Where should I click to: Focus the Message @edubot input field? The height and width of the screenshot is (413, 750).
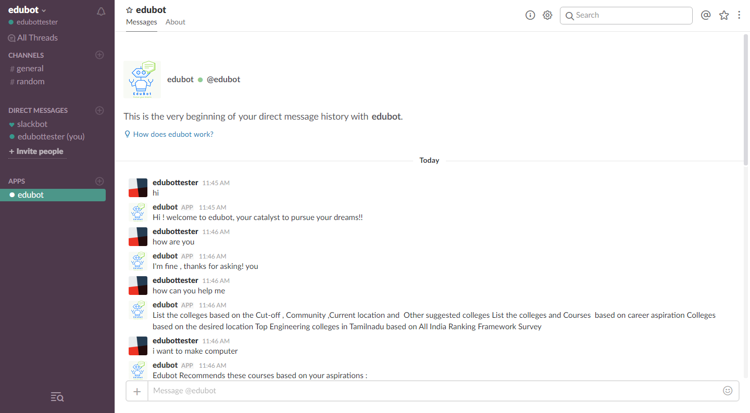(432, 391)
